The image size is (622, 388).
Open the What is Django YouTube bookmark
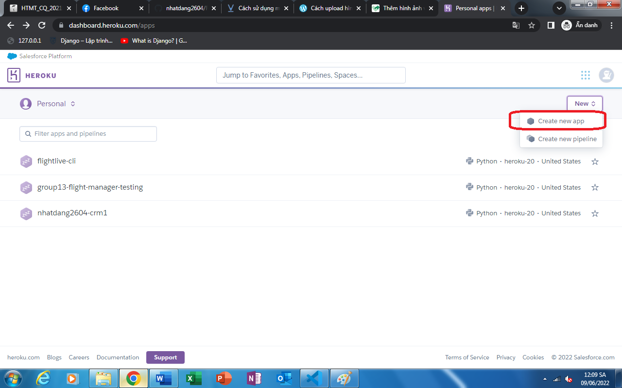click(x=154, y=41)
